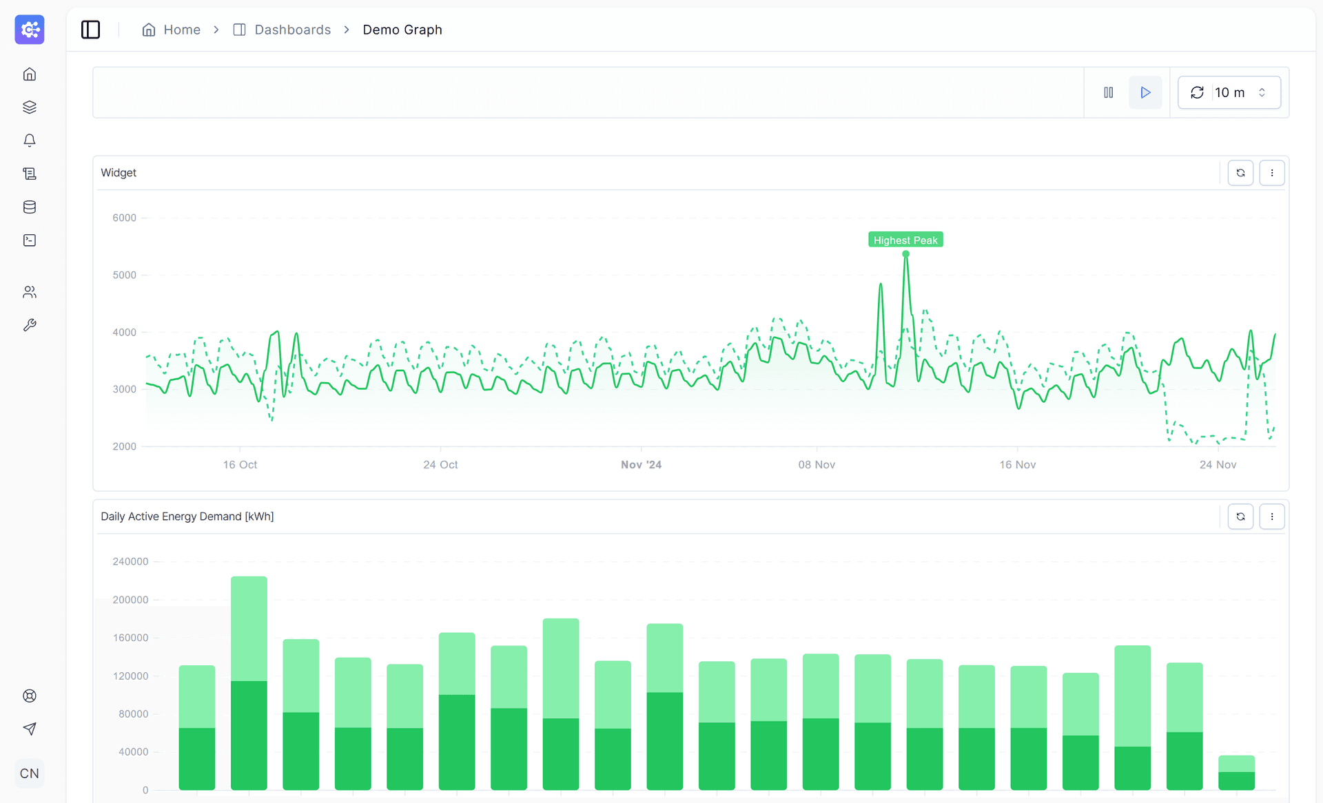Open the support life-buoy icon
The height and width of the screenshot is (803, 1323).
click(30, 696)
